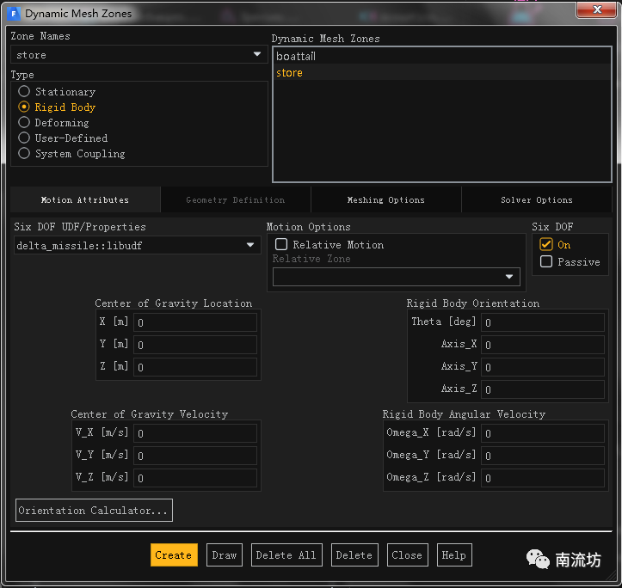This screenshot has width=622, height=588.
Task: Open the Solver Options tab
Action: point(536,200)
